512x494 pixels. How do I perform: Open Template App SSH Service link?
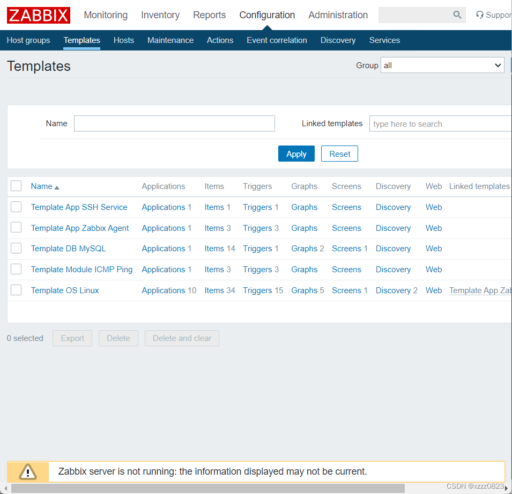(x=79, y=207)
